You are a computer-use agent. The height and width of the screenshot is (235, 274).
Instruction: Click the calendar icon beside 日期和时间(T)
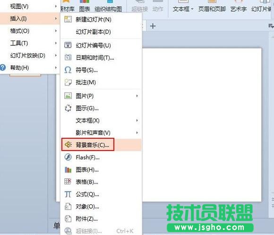click(x=68, y=57)
